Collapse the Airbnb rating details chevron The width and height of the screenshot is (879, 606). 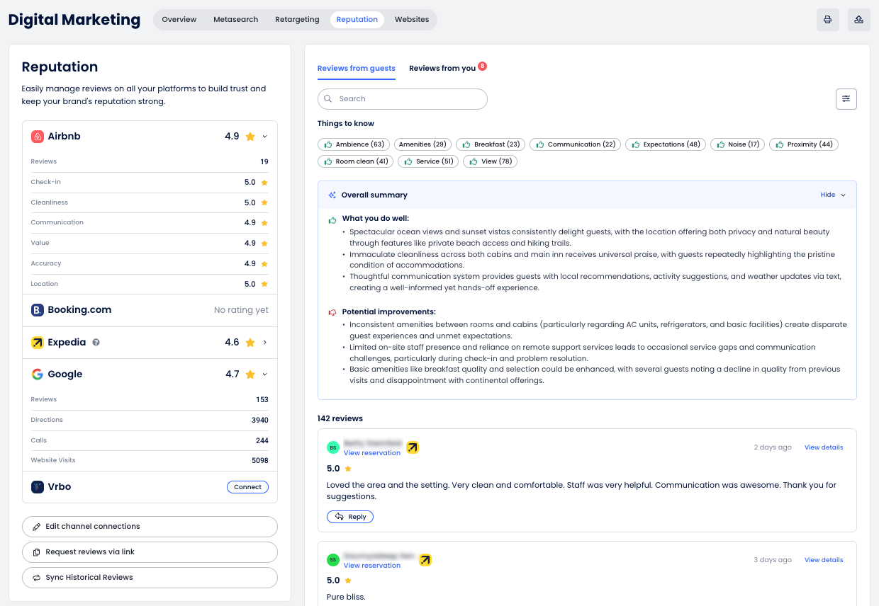[x=264, y=137]
